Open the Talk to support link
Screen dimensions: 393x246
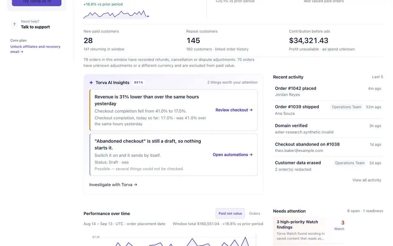(35, 27)
